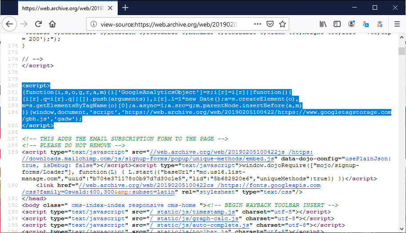406x233 pixels.
Task: Close the Firefox window
Action: 395,8
